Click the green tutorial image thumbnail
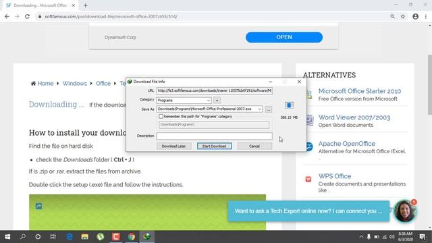Image resolution: width=432 pixels, height=243 pixels. [x=147, y=212]
